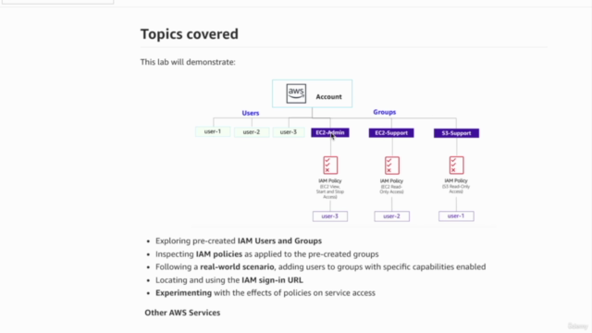Click the Account label beside the AWS logo
592x333 pixels.
pyautogui.click(x=329, y=96)
